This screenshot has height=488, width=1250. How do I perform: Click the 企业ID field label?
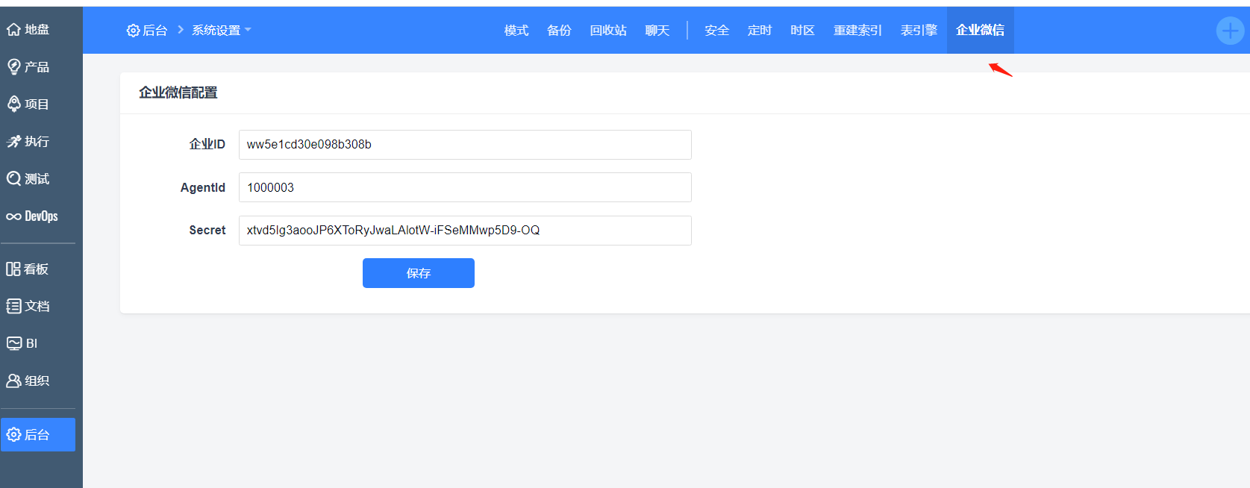207,144
